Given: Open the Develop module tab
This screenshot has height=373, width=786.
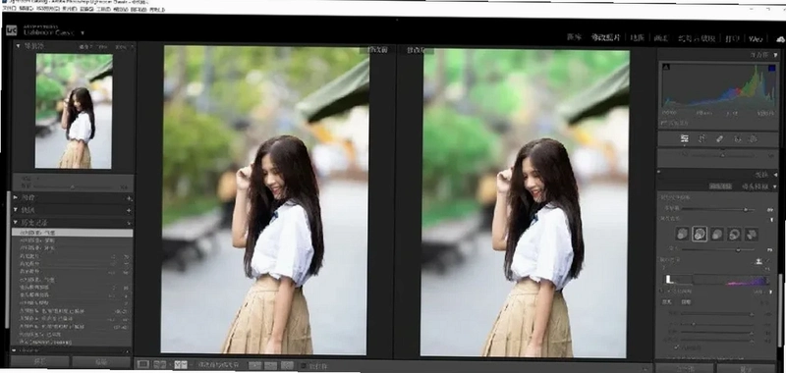Looking at the screenshot, I should 605,37.
